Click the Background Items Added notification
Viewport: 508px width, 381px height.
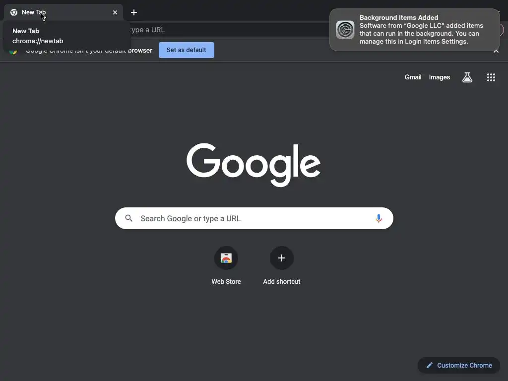[x=414, y=30]
